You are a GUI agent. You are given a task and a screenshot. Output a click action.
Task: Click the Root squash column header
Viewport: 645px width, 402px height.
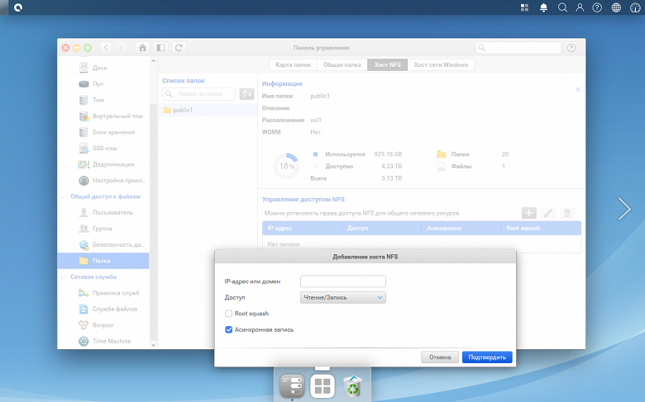(x=541, y=229)
